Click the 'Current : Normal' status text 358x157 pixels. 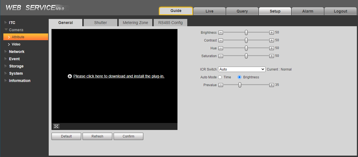pyautogui.click(x=279, y=69)
